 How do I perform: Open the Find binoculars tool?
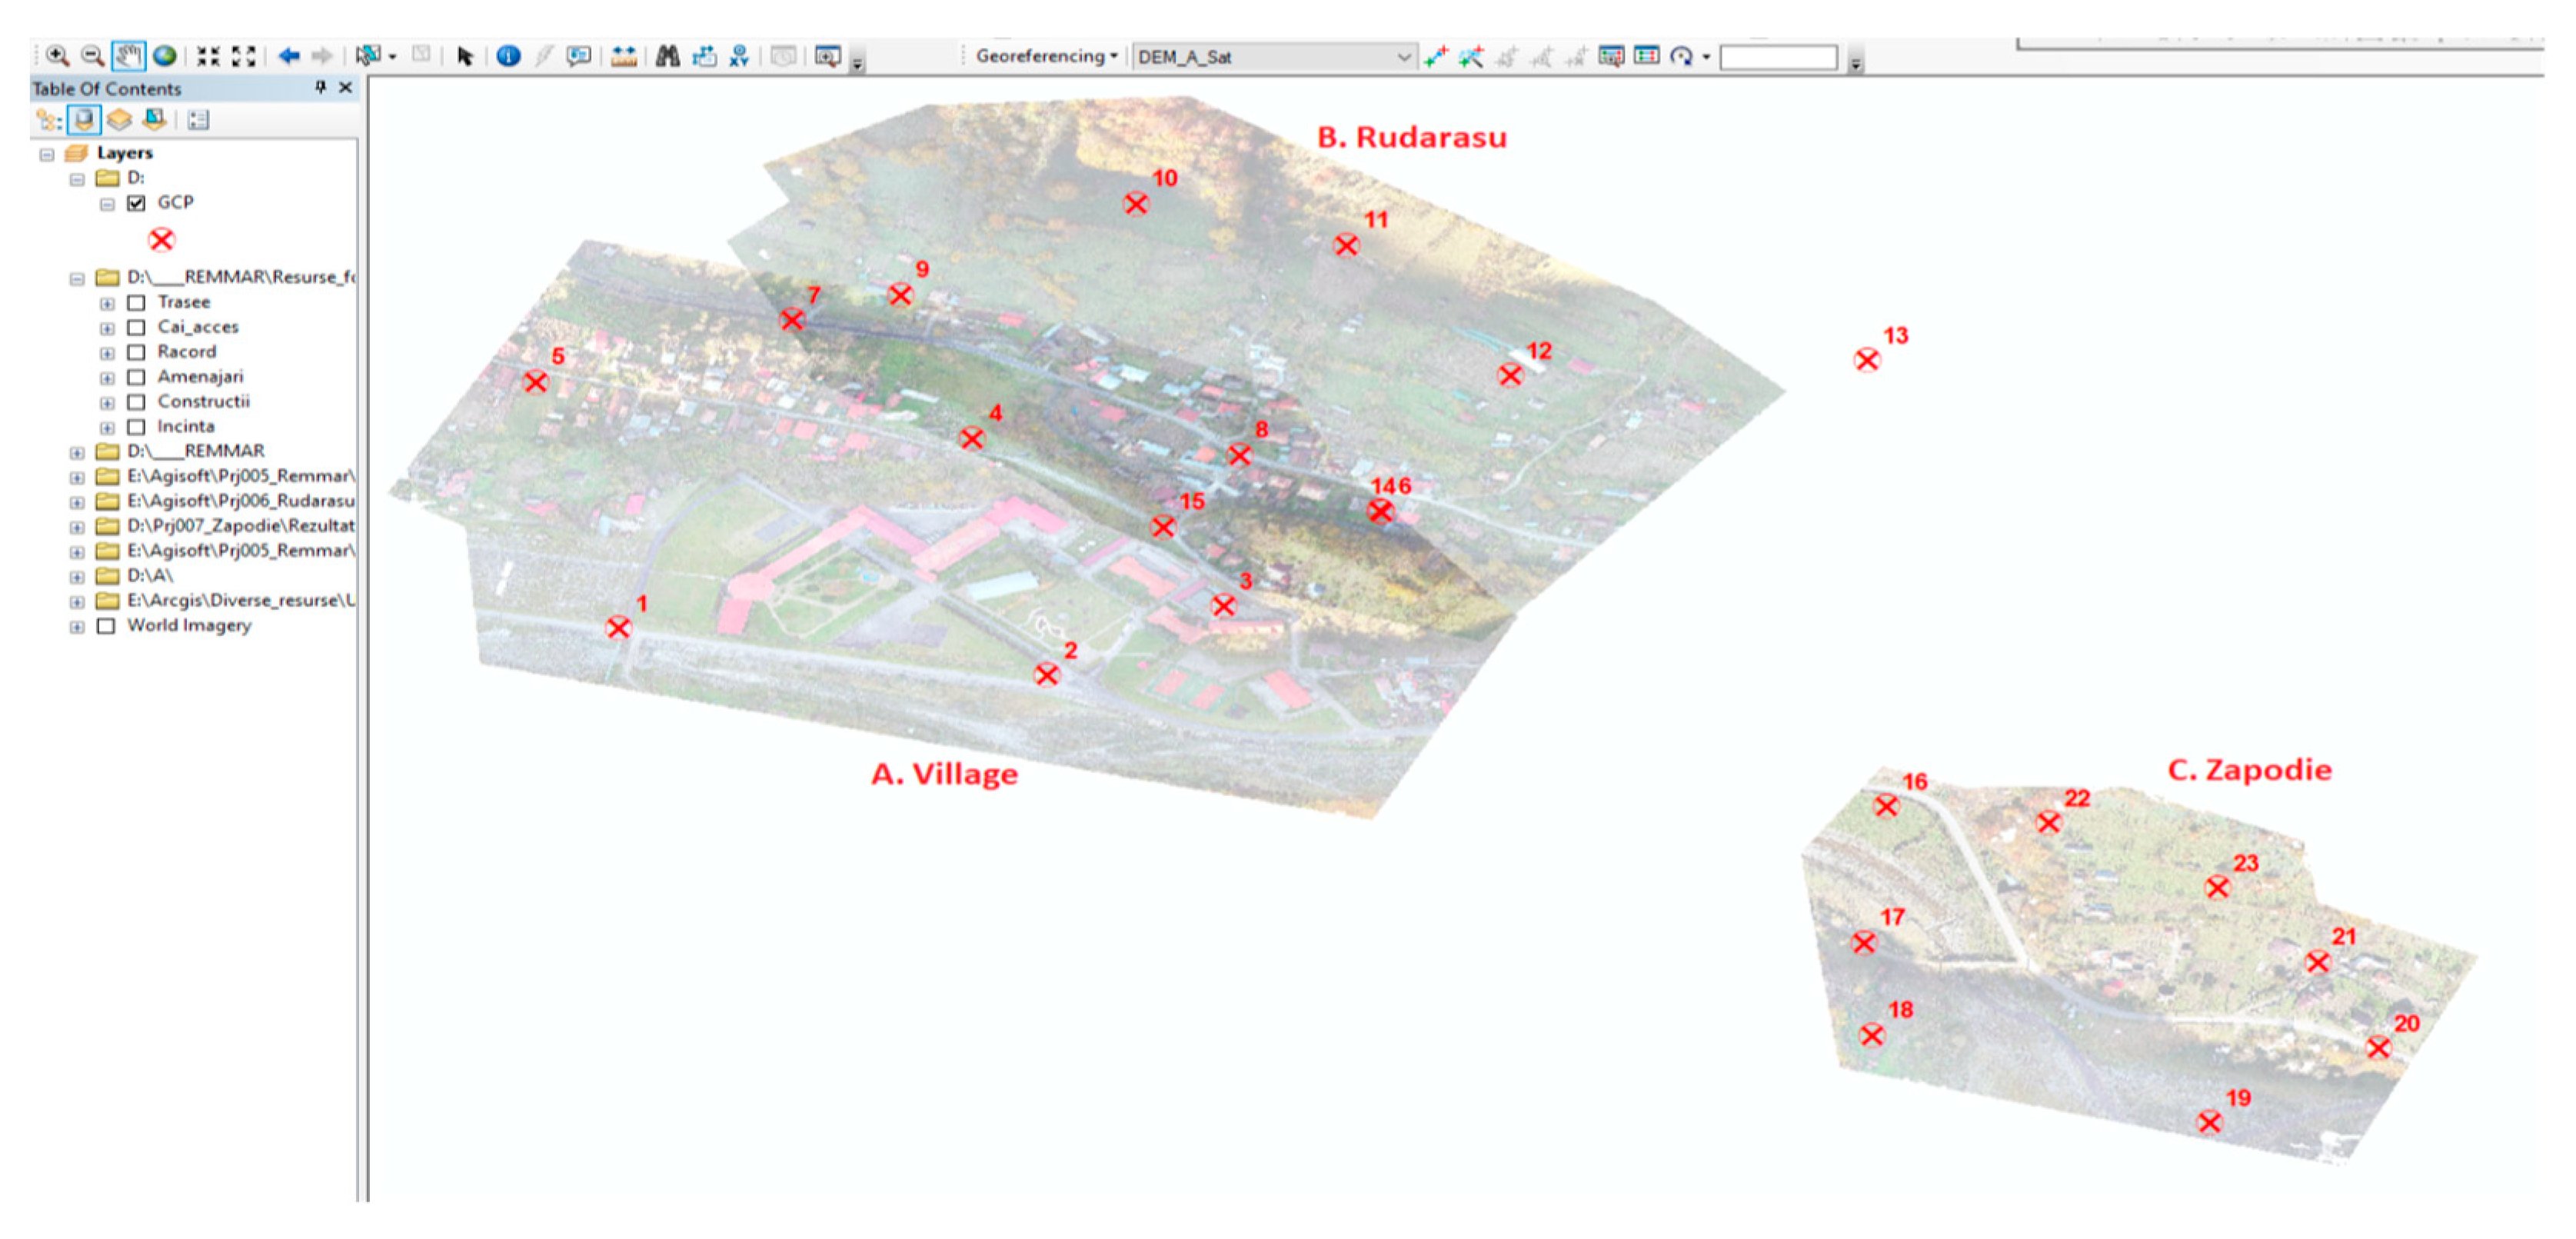667,56
